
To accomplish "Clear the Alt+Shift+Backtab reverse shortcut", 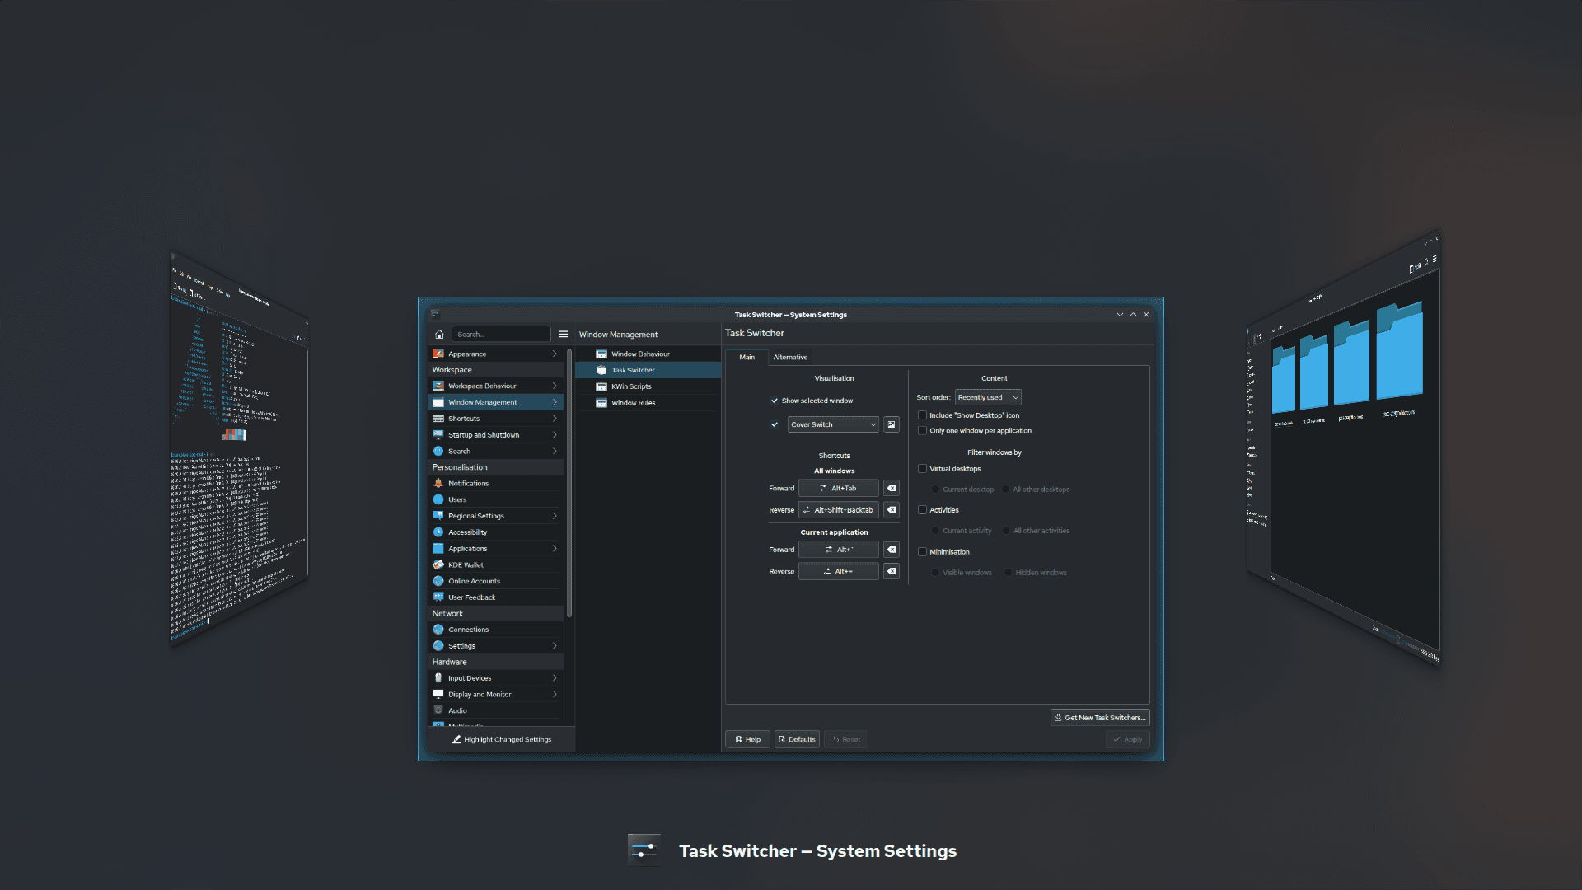I will coord(892,510).
